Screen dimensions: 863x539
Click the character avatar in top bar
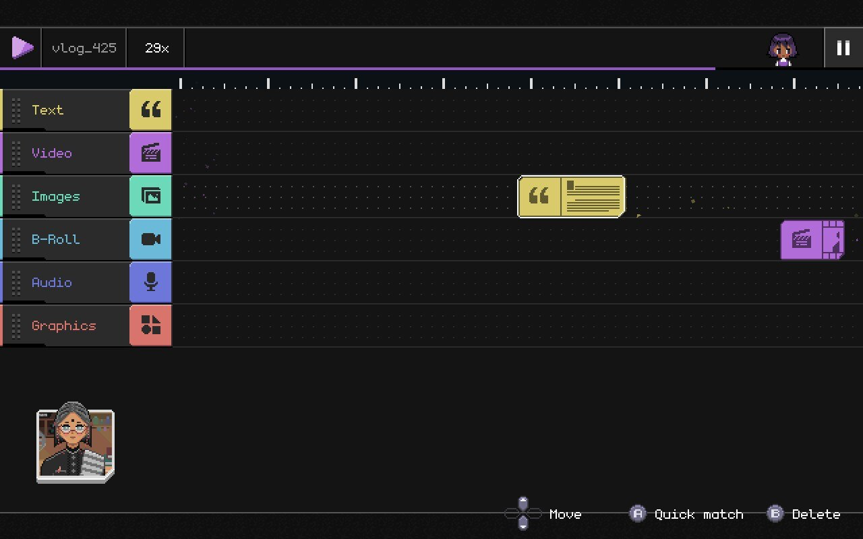(x=783, y=49)
